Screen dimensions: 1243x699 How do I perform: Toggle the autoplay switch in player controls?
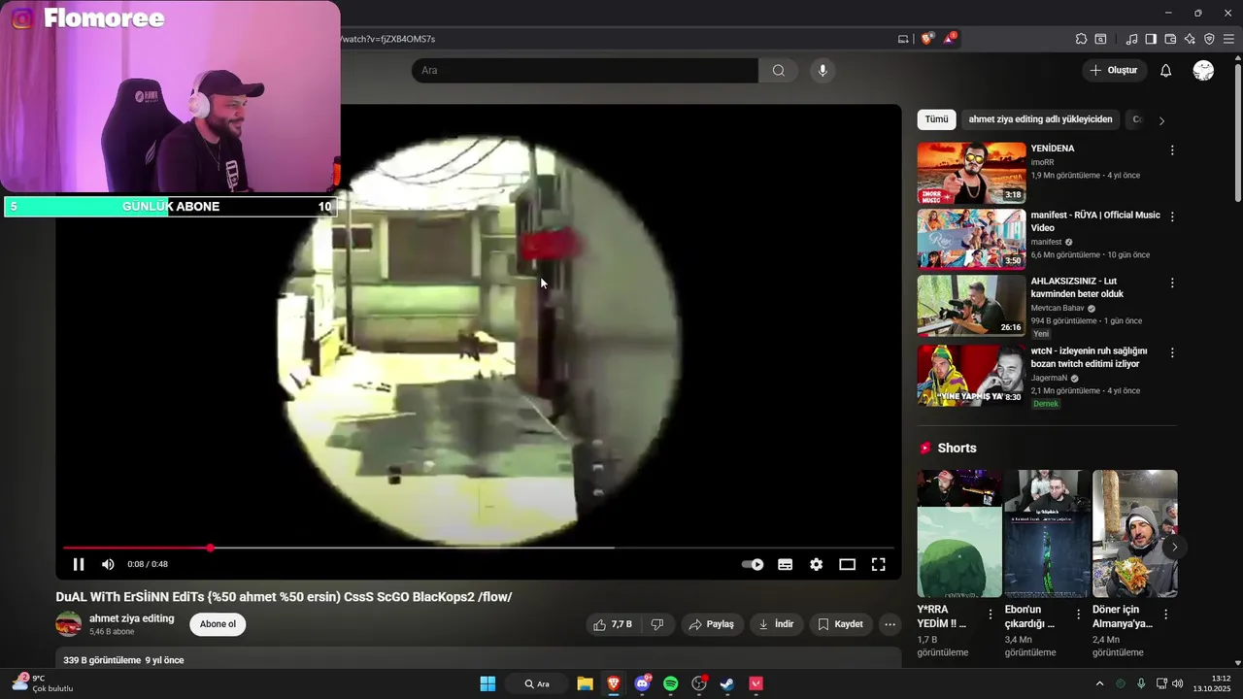point(753,564)
